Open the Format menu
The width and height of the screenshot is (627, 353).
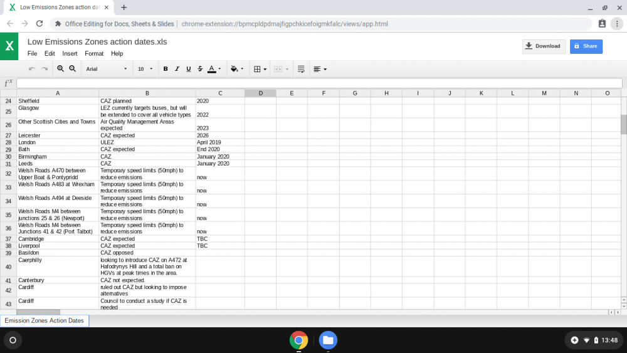tap(94, 53)
